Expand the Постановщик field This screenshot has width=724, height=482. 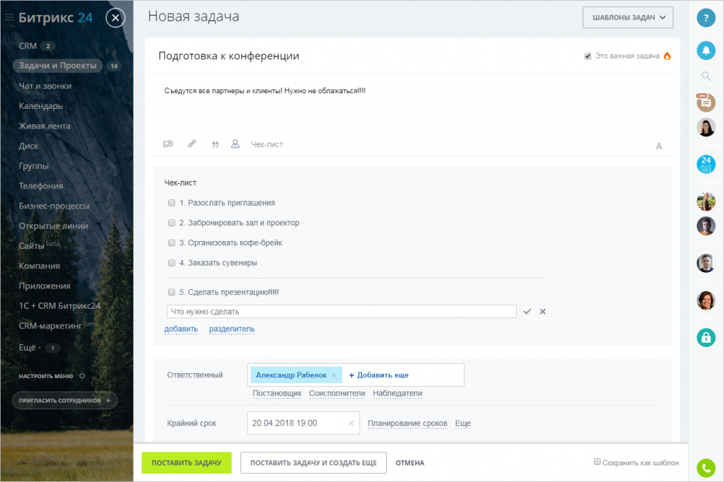pyautogui.click(x=277, y=394)
